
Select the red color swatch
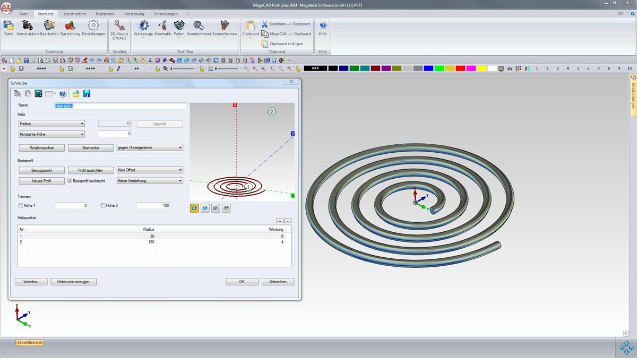[x=460, y=68]
